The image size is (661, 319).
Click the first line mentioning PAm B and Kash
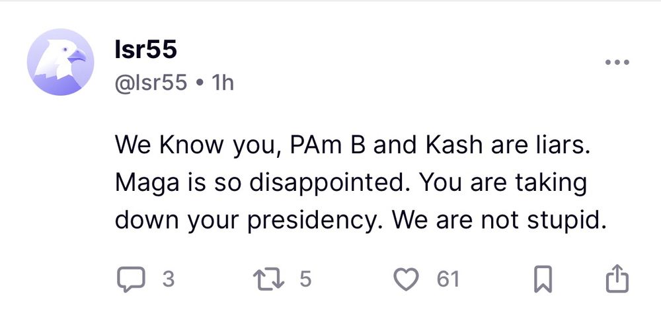[x=350, y=146]
